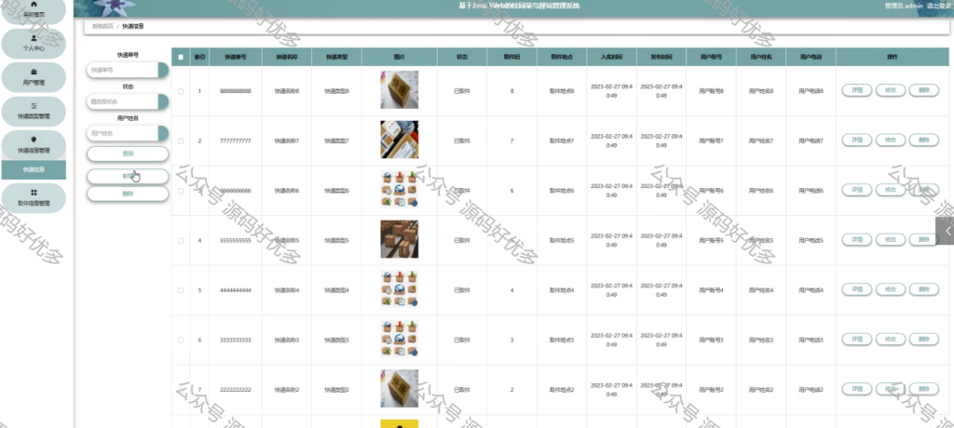Click the 用户姓名4 cell
954x428 pixels.
click(760, 290)
